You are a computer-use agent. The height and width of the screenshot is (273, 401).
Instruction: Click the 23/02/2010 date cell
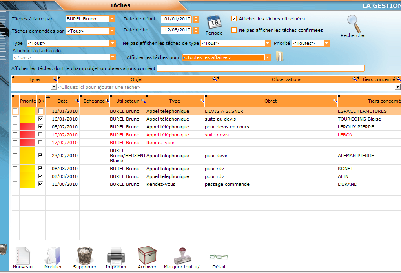(x=62, y=155)
